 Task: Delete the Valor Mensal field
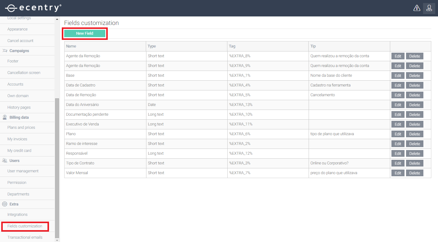pyautogui.click(x=414, y=173)
